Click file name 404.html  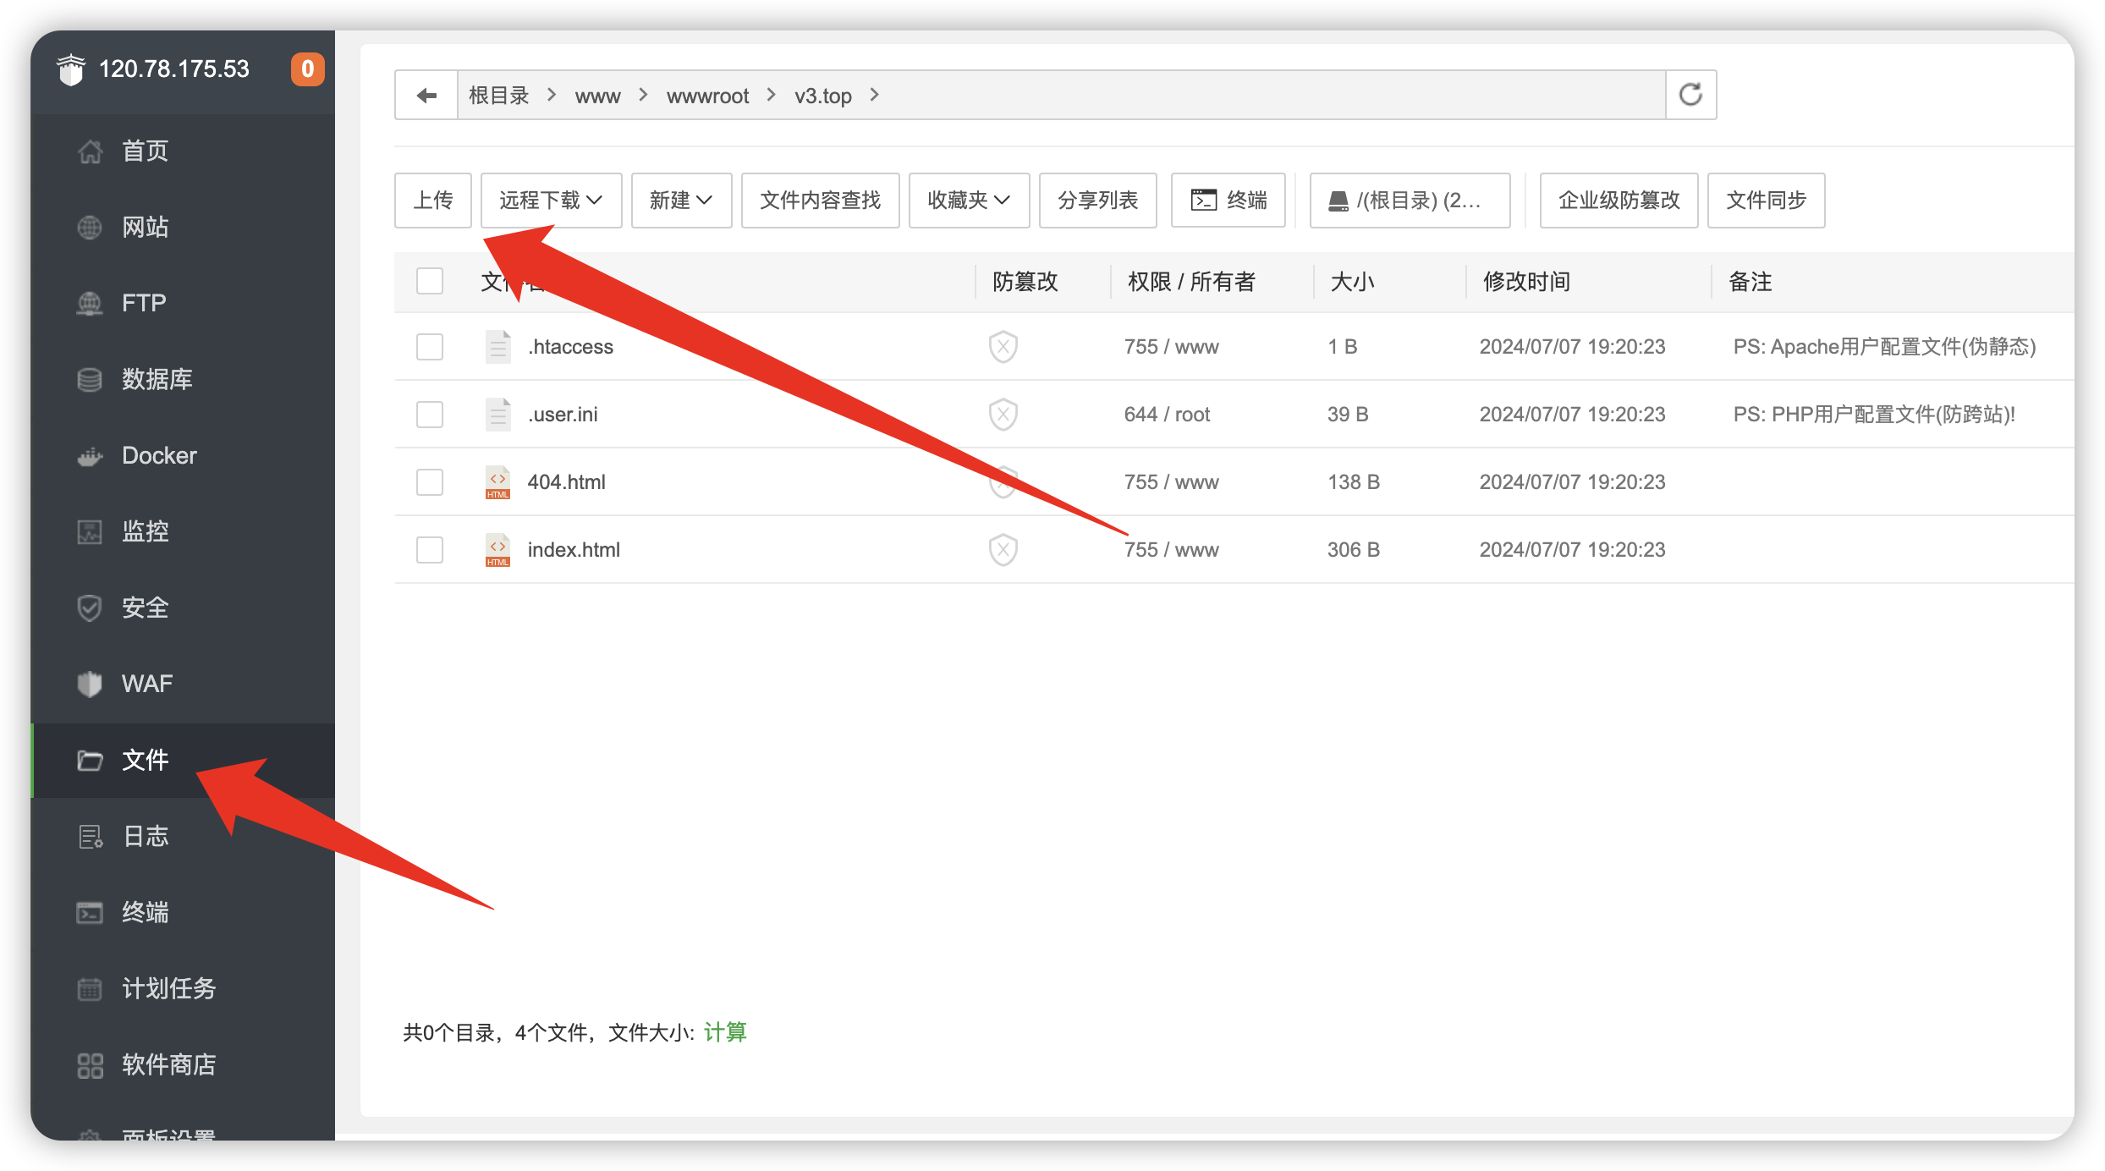point(566,482)
